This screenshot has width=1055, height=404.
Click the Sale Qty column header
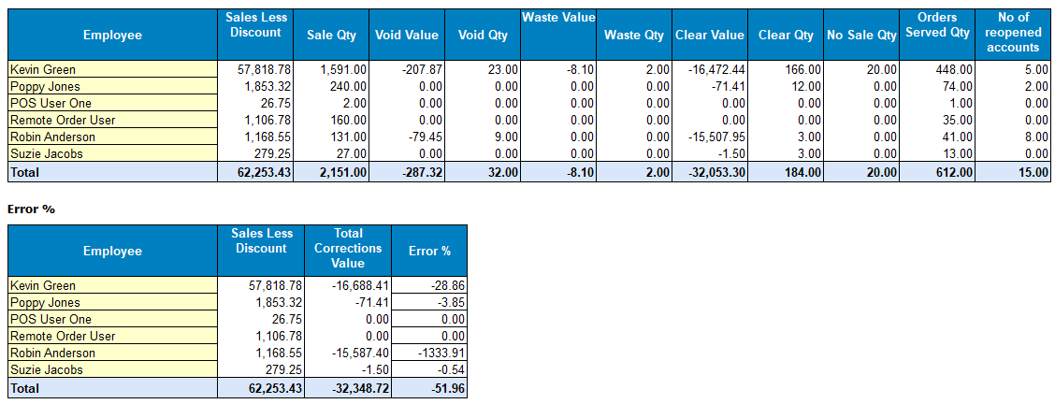(x=332, y=36)
